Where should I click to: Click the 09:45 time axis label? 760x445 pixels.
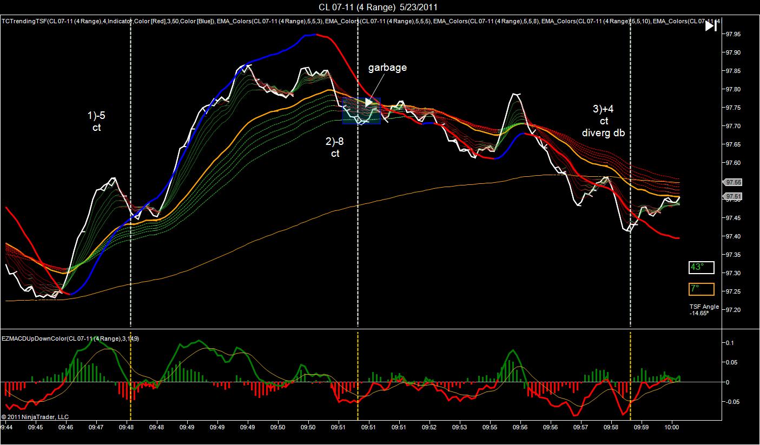pyautogui.click(x=35, y=427)
